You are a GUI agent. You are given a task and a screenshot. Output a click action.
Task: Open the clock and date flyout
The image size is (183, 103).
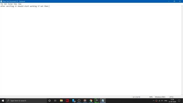coord(172,100)
